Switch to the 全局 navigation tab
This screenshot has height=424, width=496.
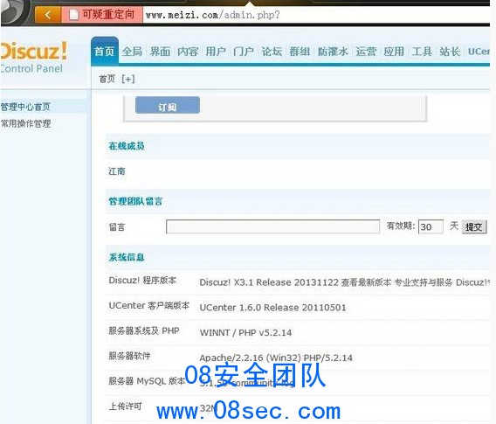[x=132, y=52]
